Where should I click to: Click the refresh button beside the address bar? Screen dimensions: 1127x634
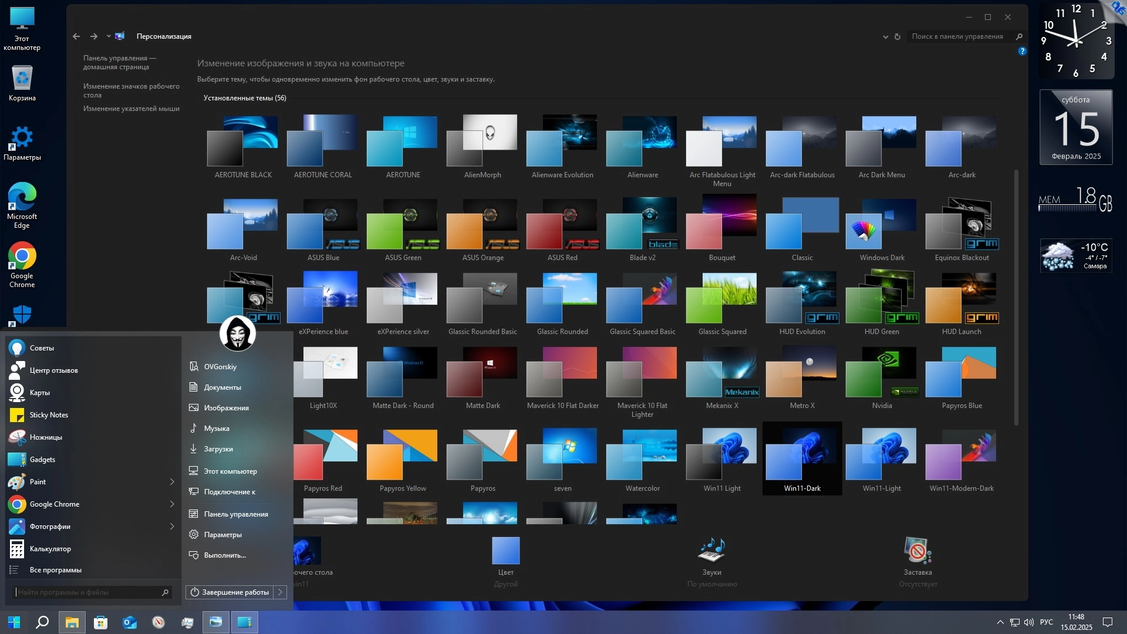tap(897, 36)
